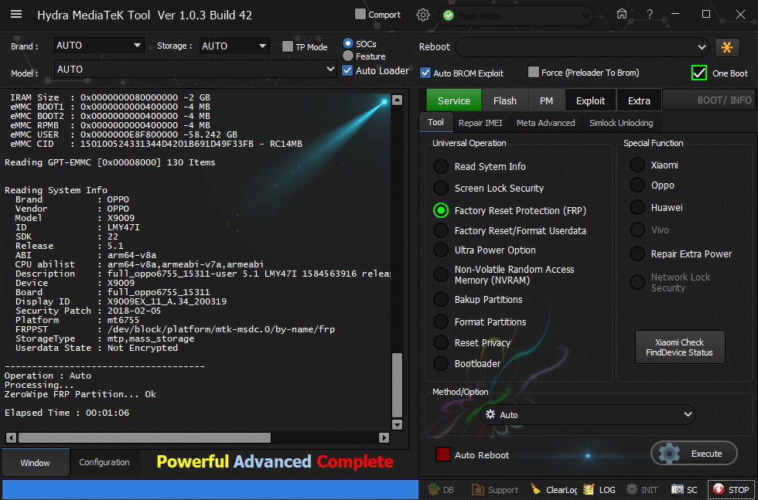Click Xiaomi Check FindDevice Status button

tap(680, 347)
